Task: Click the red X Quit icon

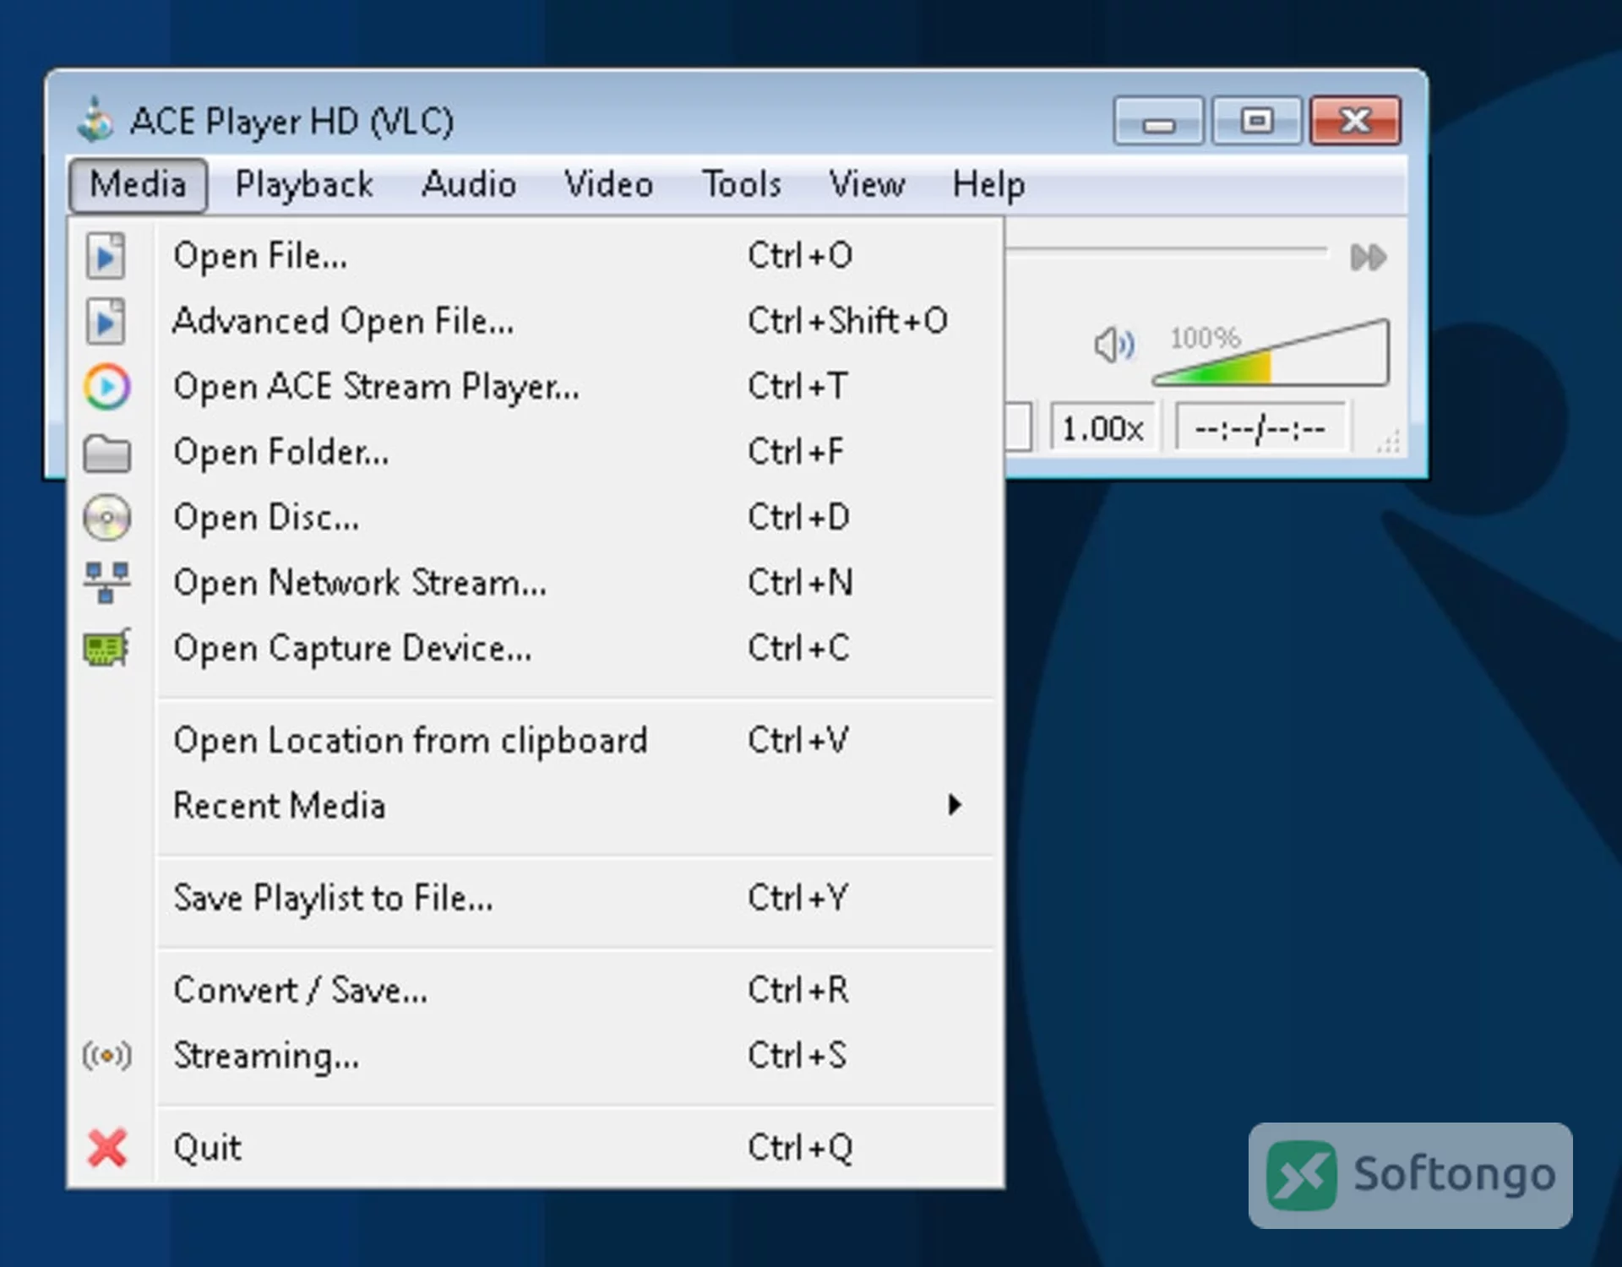Action: (x=107, y=1148)
